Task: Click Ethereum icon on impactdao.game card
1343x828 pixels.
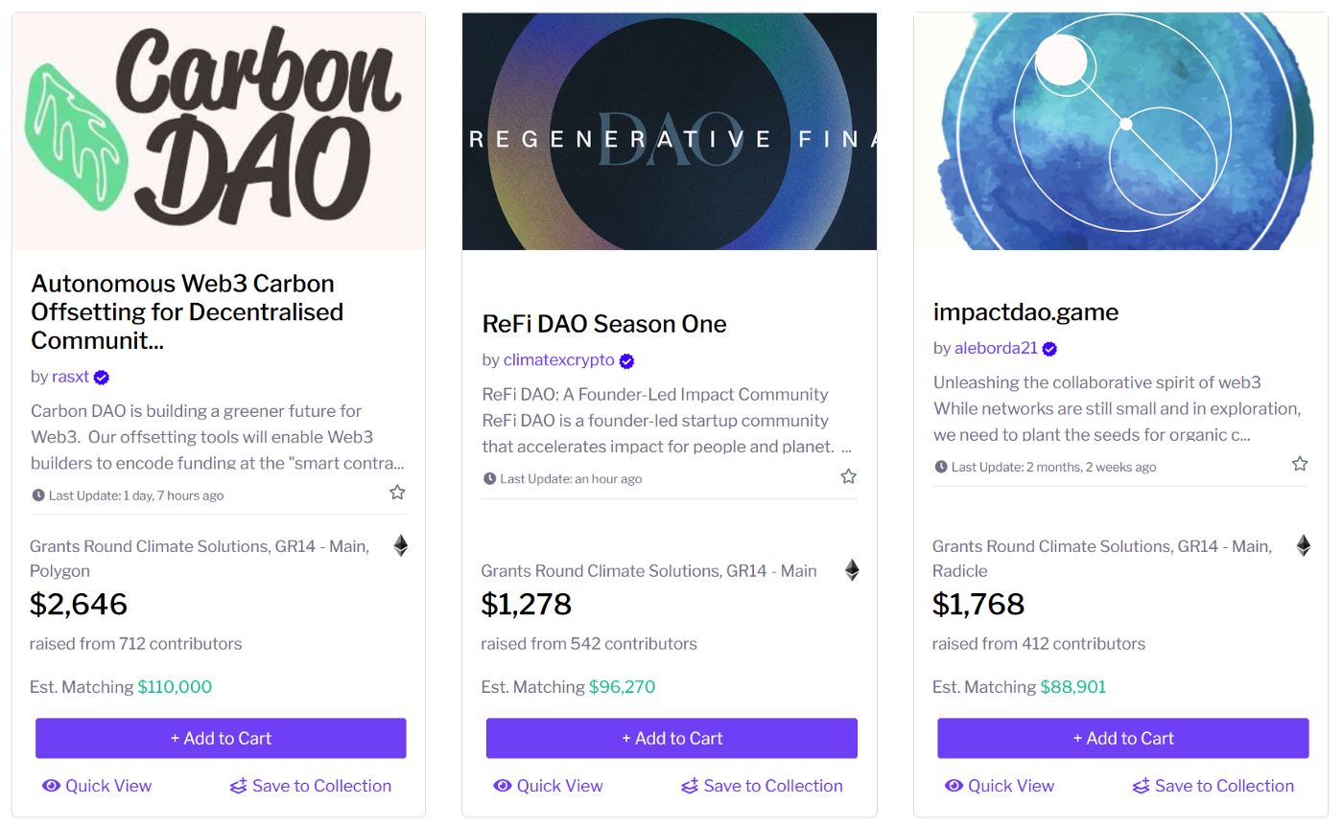Action: click(1303, 546)
